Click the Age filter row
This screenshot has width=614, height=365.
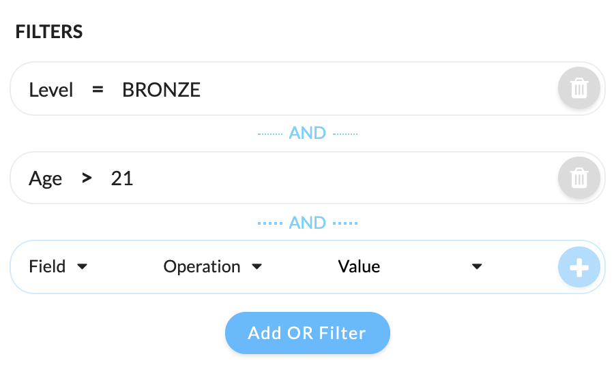click(308, 178)
